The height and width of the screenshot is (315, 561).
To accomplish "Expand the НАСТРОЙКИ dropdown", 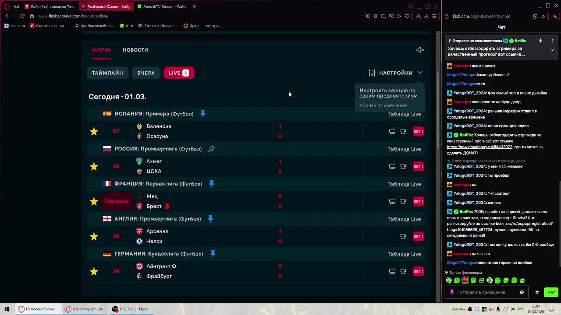I will point(395,73).
